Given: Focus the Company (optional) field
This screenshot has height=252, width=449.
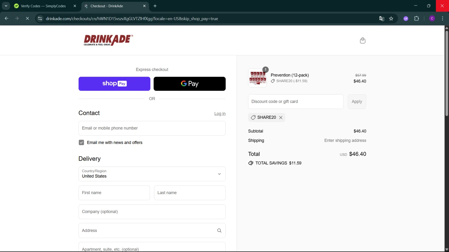Looking at the screenshot, I should point(152,212).
